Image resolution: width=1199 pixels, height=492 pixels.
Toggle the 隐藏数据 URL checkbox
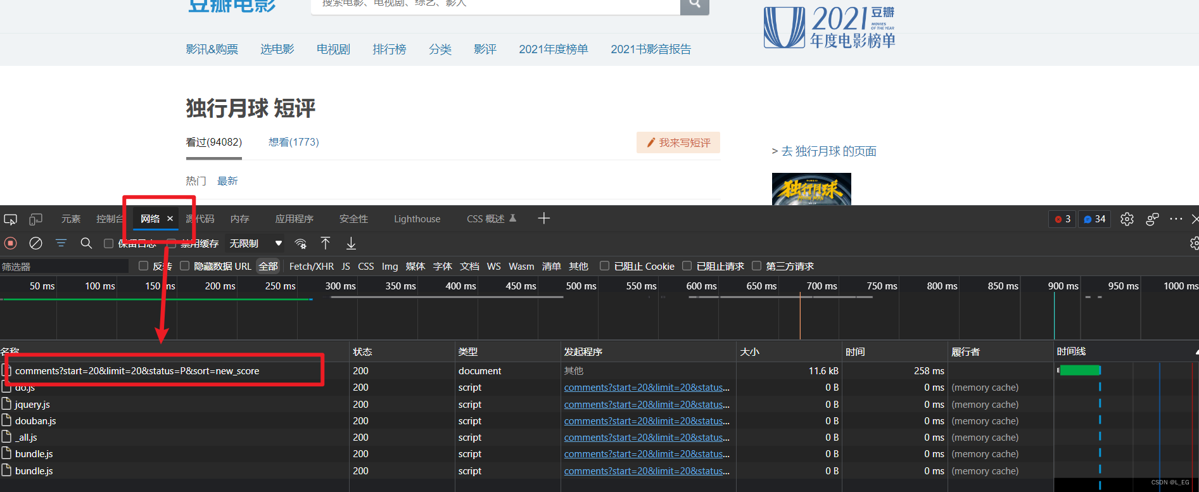coord(184,266)
